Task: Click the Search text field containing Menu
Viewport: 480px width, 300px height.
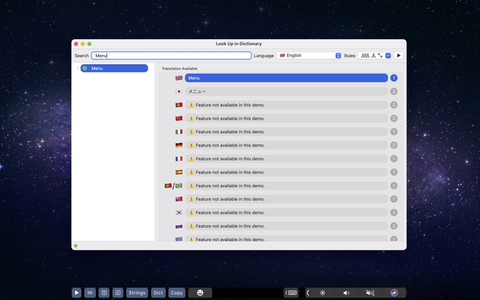Action: (x=171, y=56)
